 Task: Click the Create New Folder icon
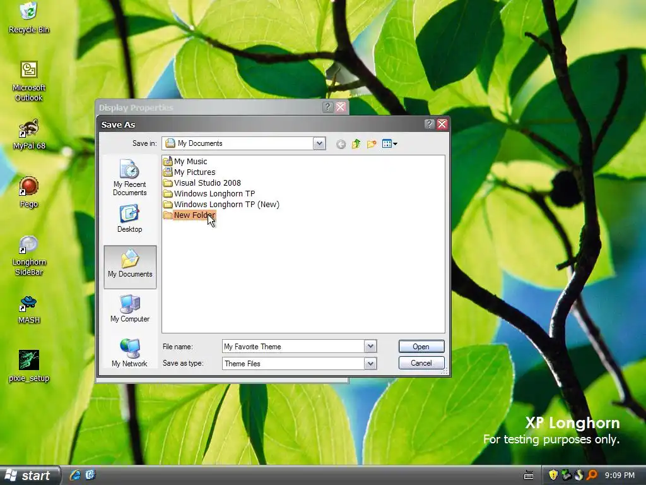coord(372,143)
